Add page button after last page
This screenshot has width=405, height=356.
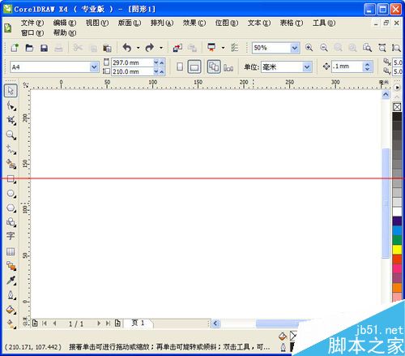coord(117,323)
